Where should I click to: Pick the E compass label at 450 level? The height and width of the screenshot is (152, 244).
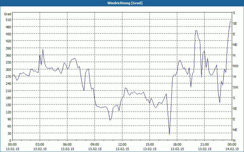tap(234, 34)
